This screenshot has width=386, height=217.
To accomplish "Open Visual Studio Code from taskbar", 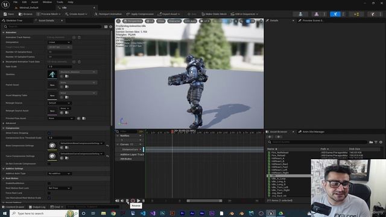I will pos(143,213).
